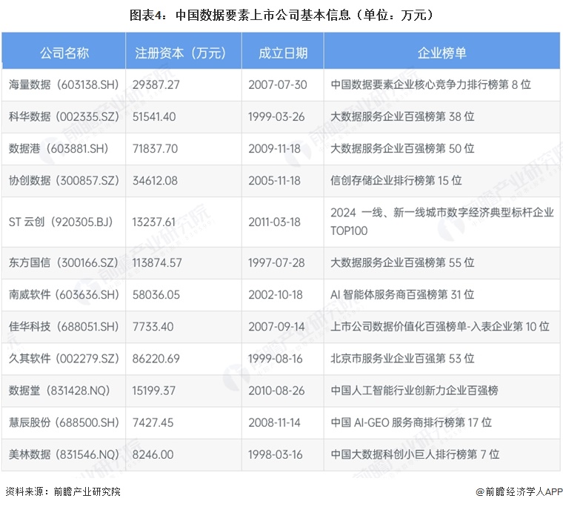The width and height of the screenshot is (563, 507).
Task: Click founding date 2008-11-14
Action: pyautogui.click(x=274, y=422)
